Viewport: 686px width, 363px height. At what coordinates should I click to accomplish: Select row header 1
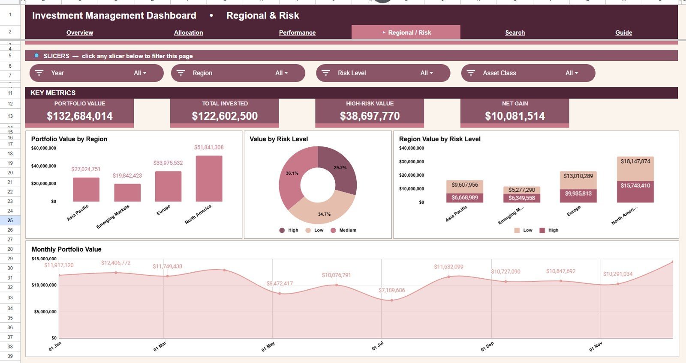[10, 15]
